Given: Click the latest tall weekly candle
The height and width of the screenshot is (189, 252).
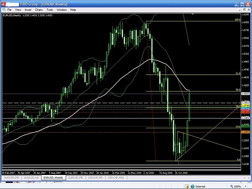Looking at the screenshot, I should [190, 106].
